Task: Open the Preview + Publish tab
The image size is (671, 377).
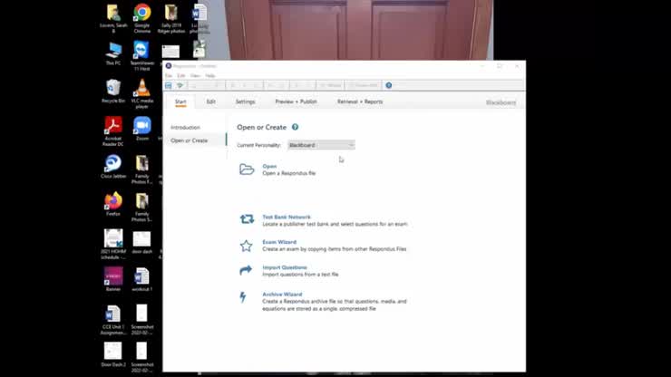Action: (x=297, y=101)
